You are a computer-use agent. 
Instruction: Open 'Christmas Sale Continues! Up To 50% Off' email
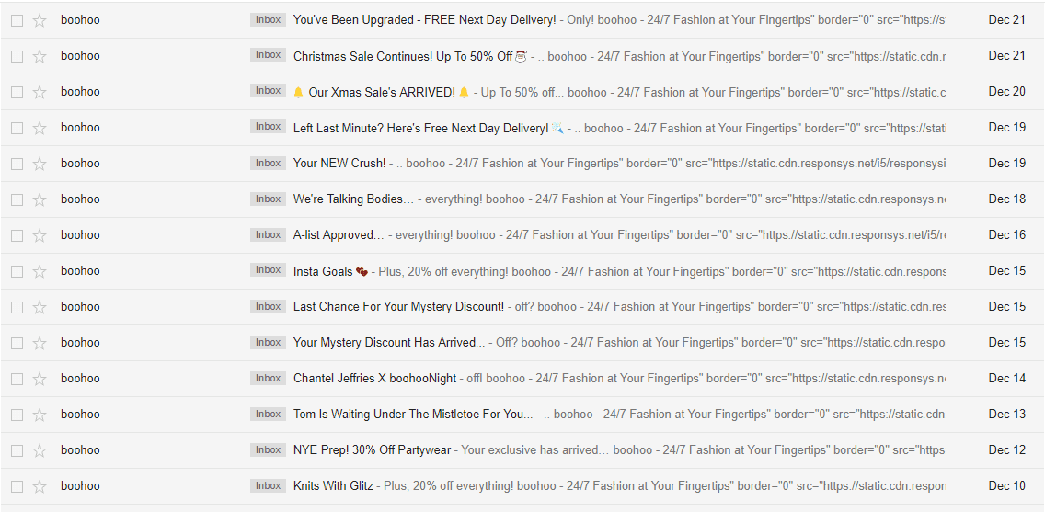402,56
